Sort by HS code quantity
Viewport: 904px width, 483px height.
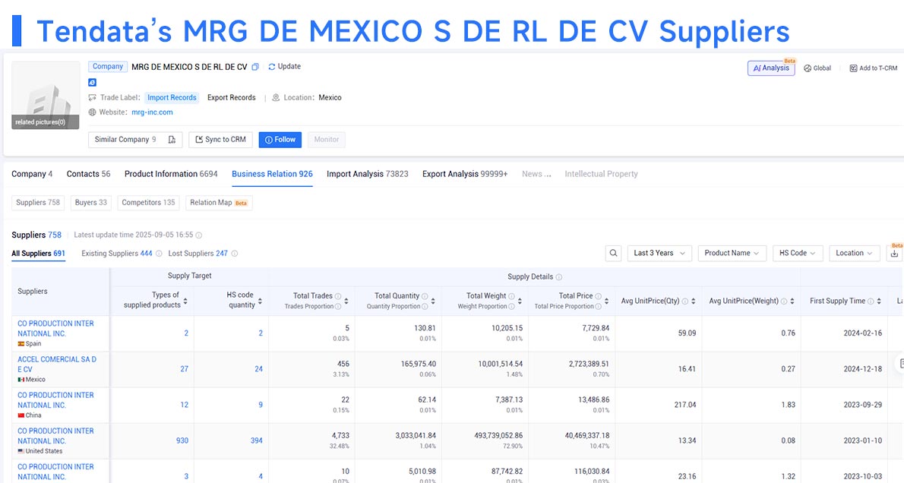(x=260, y=301)
